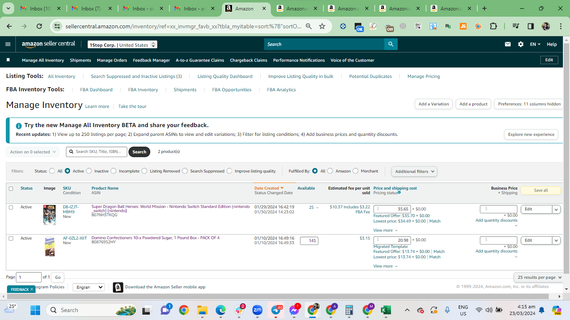This screenshot has height=320, width=570.
Task: Open the Chrome extensions puzzle icon
Action: point(493,26)
